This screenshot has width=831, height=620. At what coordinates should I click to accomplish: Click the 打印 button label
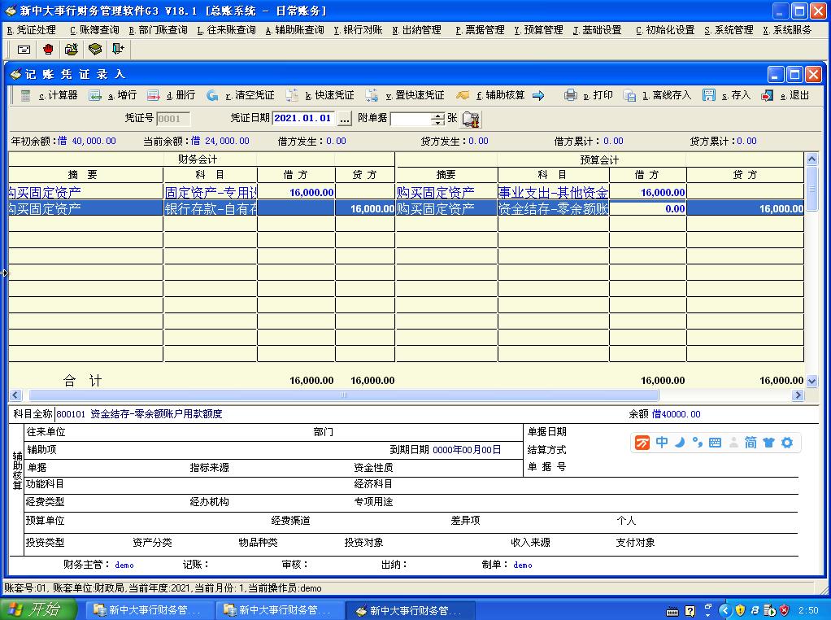(x=598, y=95)
